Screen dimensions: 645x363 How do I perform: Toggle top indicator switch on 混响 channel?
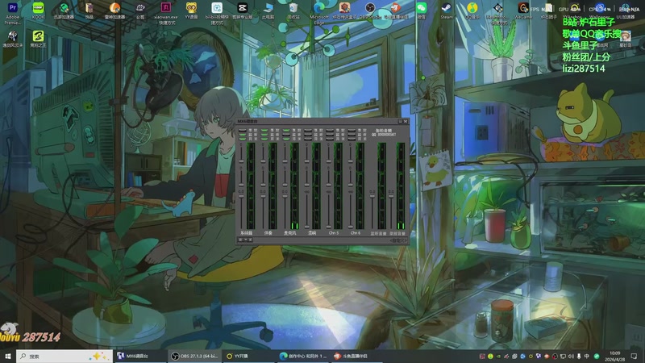click(x=308, y=131)
